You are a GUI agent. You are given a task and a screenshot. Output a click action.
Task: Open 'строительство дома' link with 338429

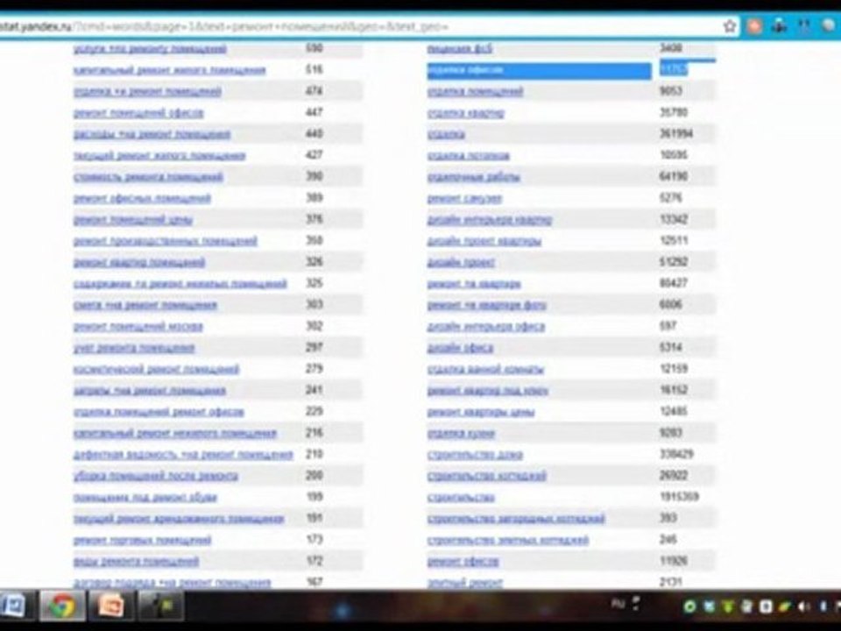click(x=475, y=455)
